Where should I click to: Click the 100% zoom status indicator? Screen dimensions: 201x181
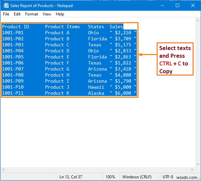point(110,177)
